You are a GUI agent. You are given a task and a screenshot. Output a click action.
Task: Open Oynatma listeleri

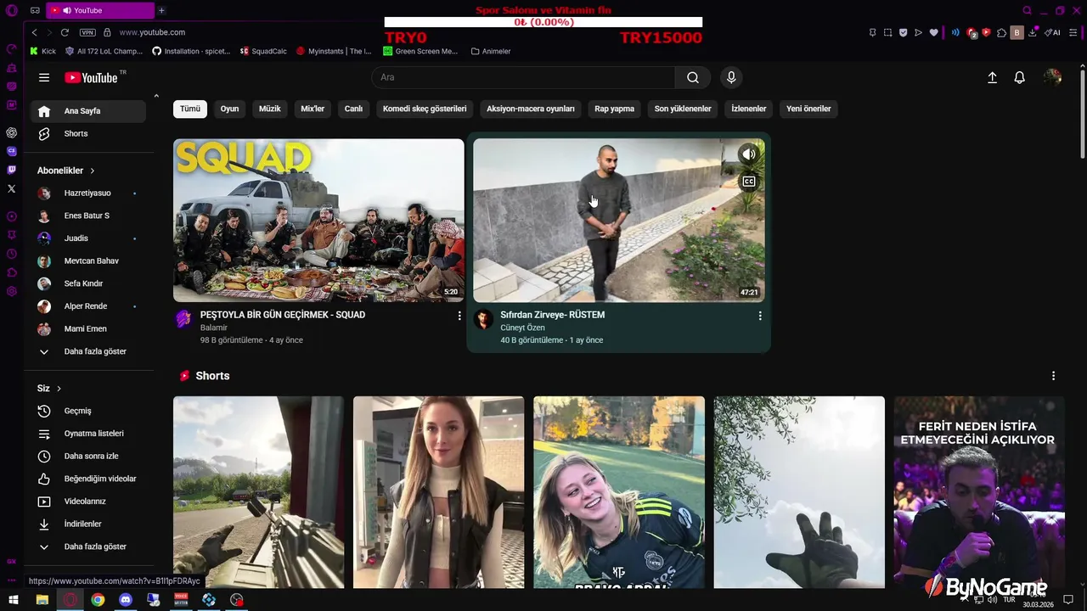point(88,434)
